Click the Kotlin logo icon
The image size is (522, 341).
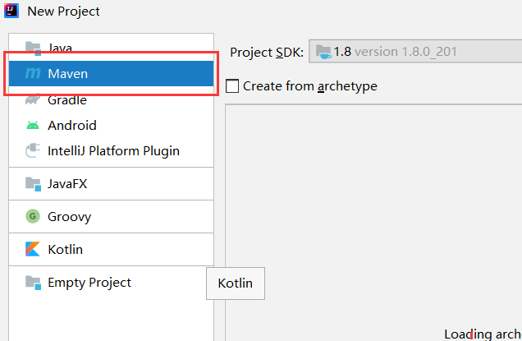click(x=33, y=249)
